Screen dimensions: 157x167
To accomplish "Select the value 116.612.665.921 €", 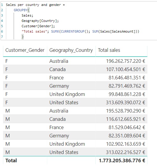I will (x=125, y=119).
